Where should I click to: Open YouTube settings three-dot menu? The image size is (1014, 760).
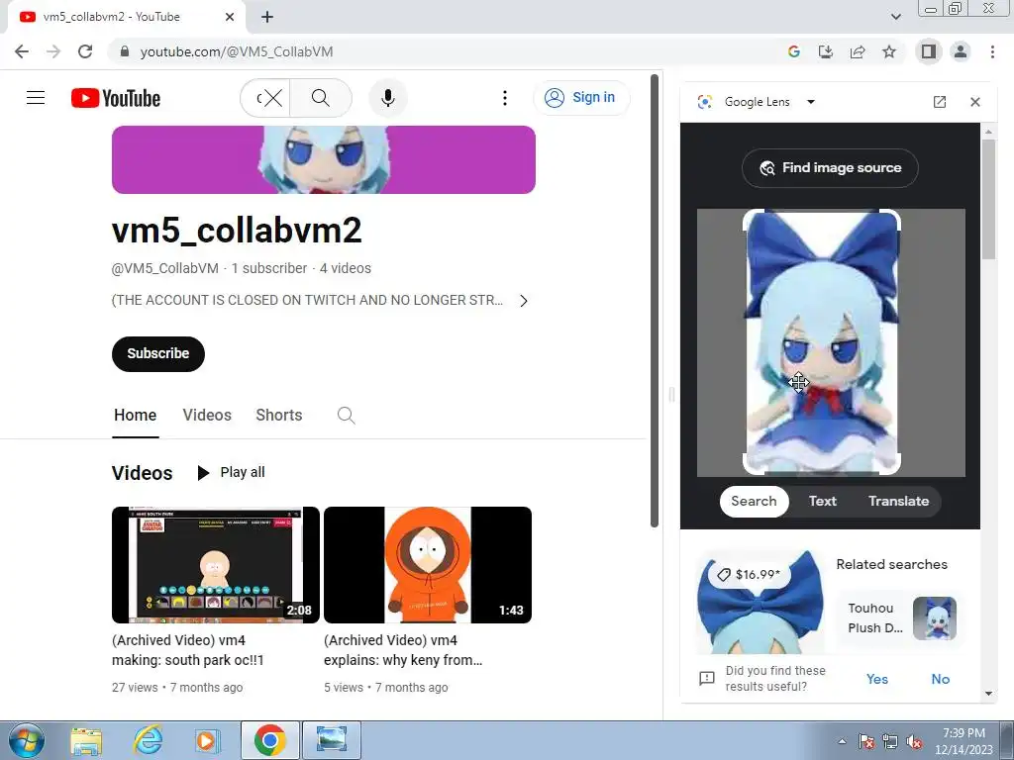point(504,98)
